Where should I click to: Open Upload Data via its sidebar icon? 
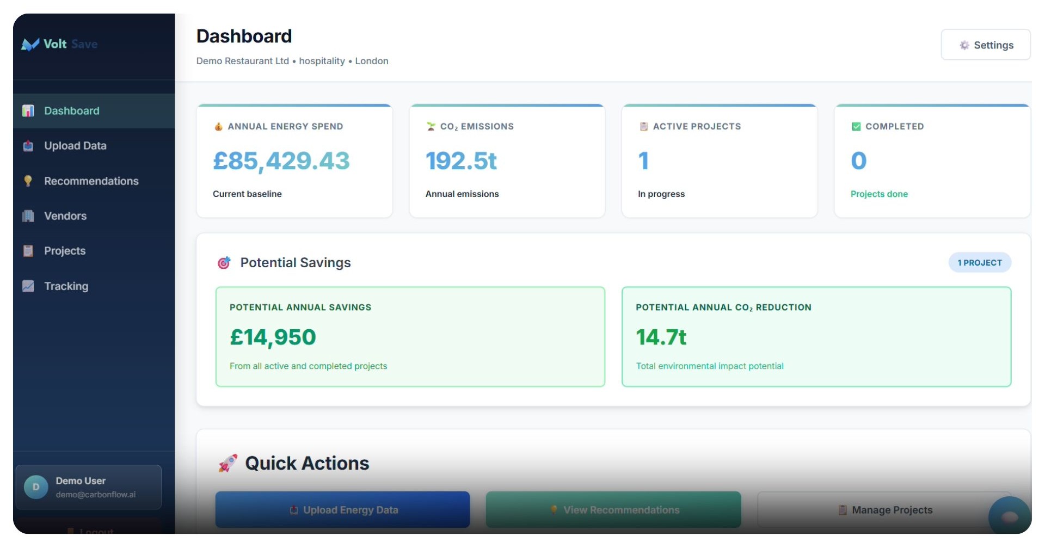(27, 146)
